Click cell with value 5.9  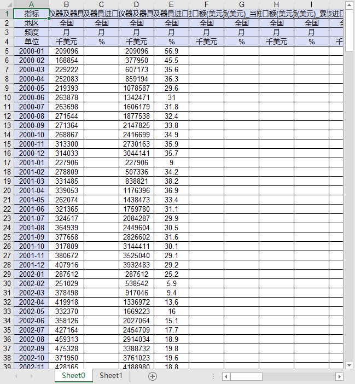(172, 283)
